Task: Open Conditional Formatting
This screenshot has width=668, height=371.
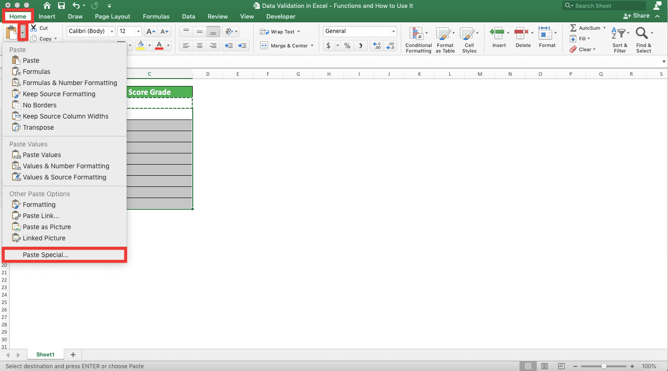Action: tap(418, 40)
